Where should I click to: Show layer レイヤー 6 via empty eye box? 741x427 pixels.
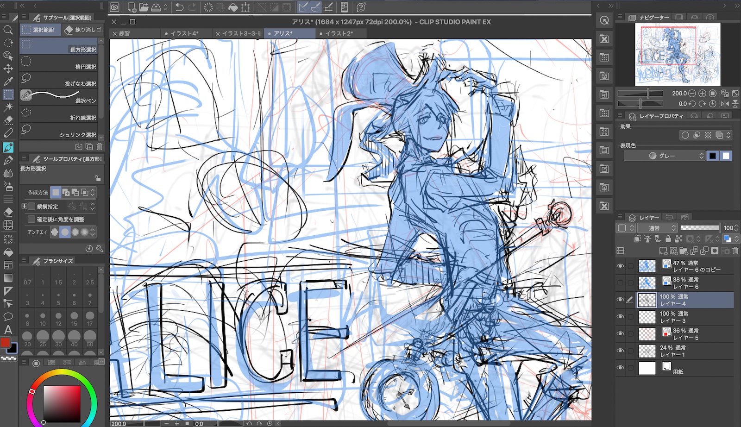pos(620,283)
